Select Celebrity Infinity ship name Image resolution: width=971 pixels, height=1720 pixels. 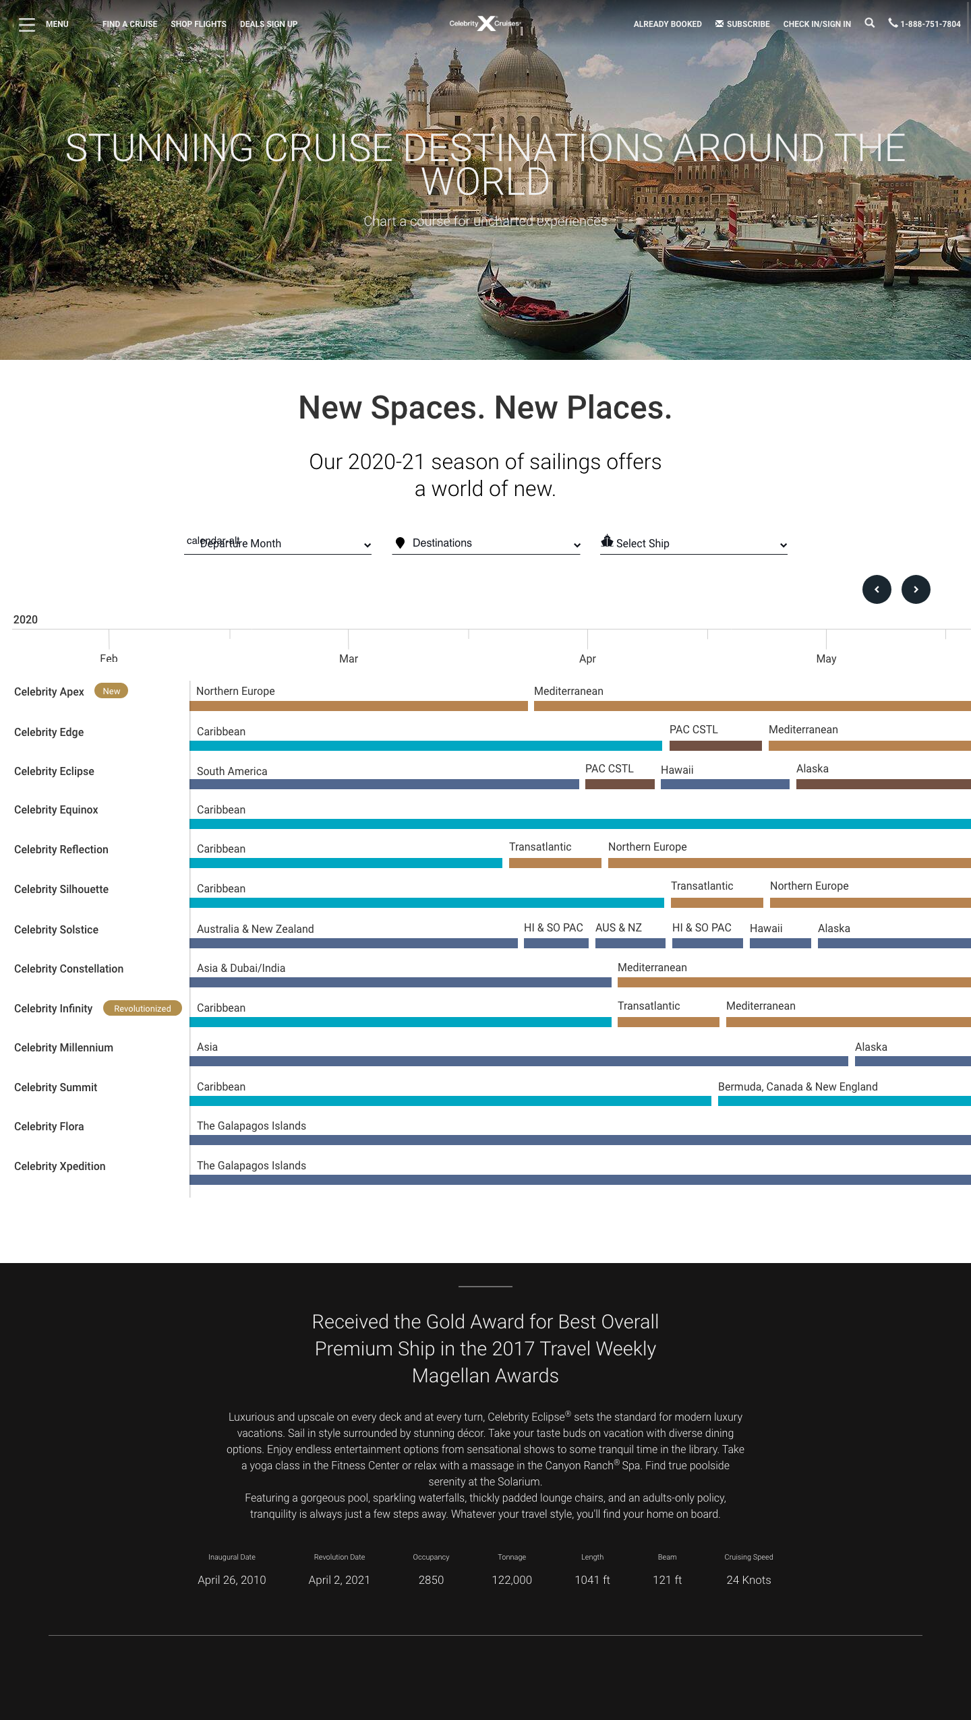[53, 1008]
